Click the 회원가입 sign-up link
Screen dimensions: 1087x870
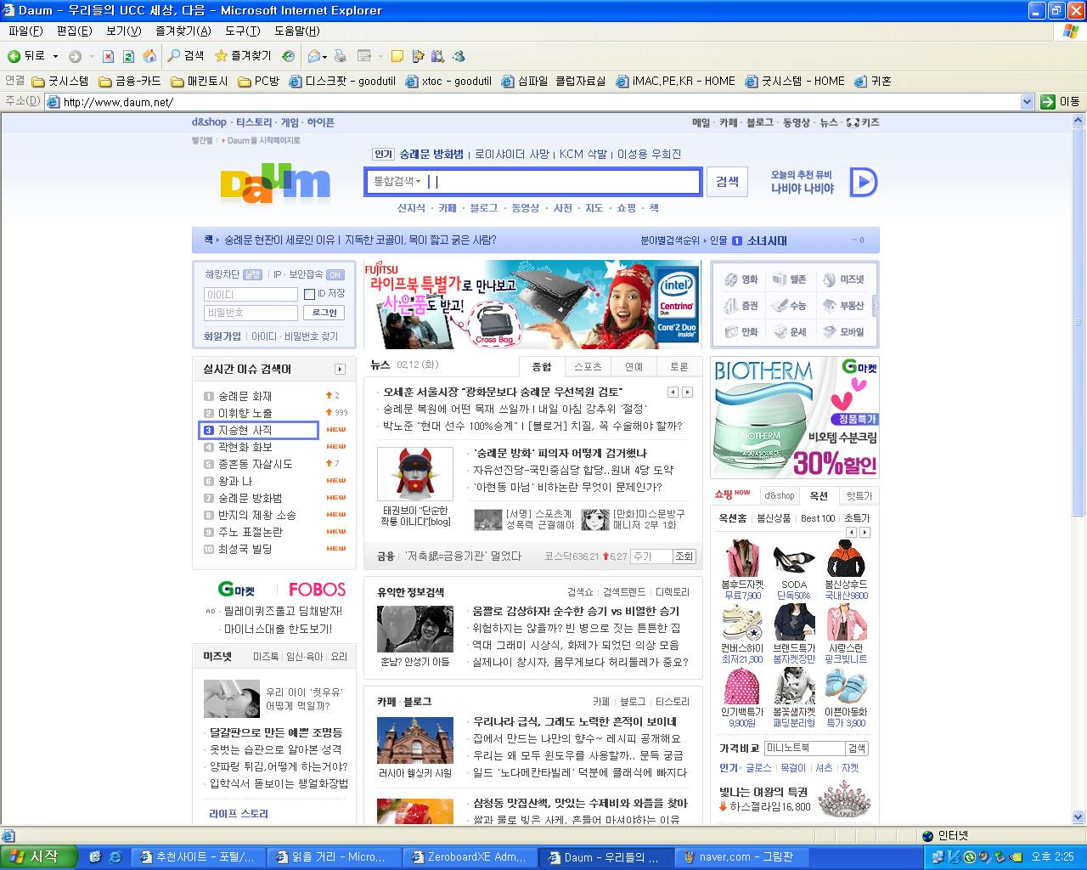222,336
